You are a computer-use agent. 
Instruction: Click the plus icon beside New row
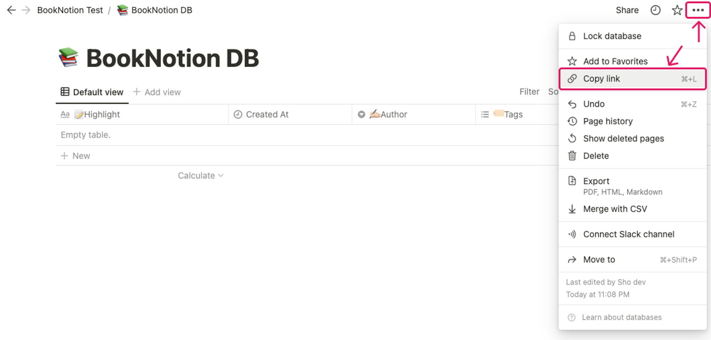[64, 156]
